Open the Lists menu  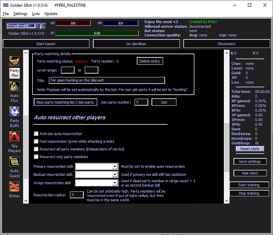pos(36,14)
